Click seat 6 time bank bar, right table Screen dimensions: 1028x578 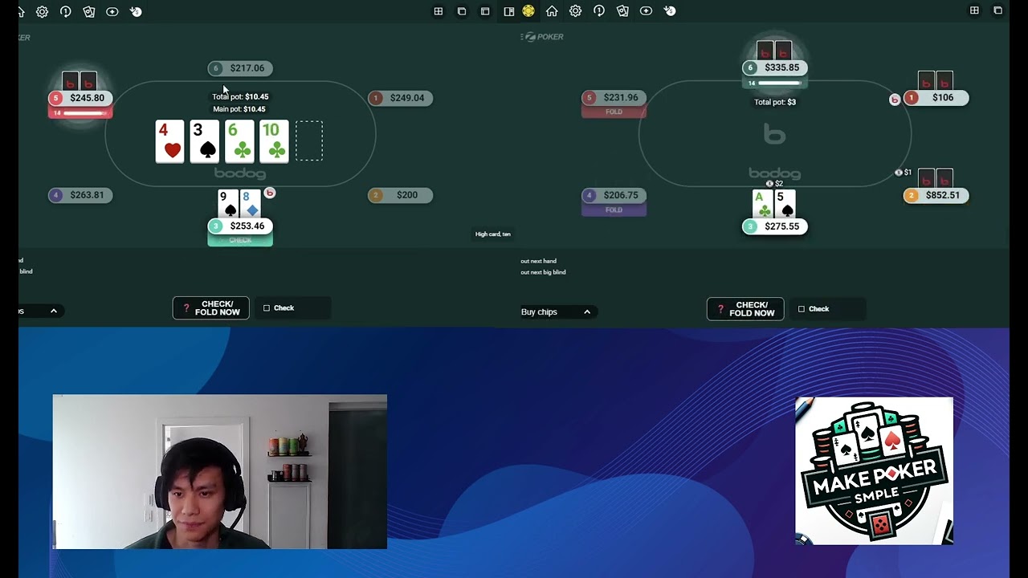point(775,83)
